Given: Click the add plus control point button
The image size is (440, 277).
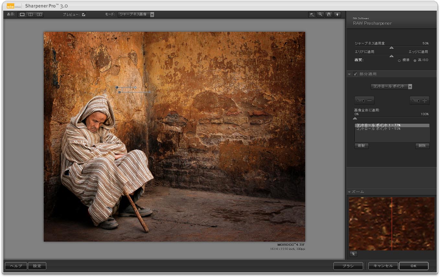Looking at the screenshot, I should (420, 101).
